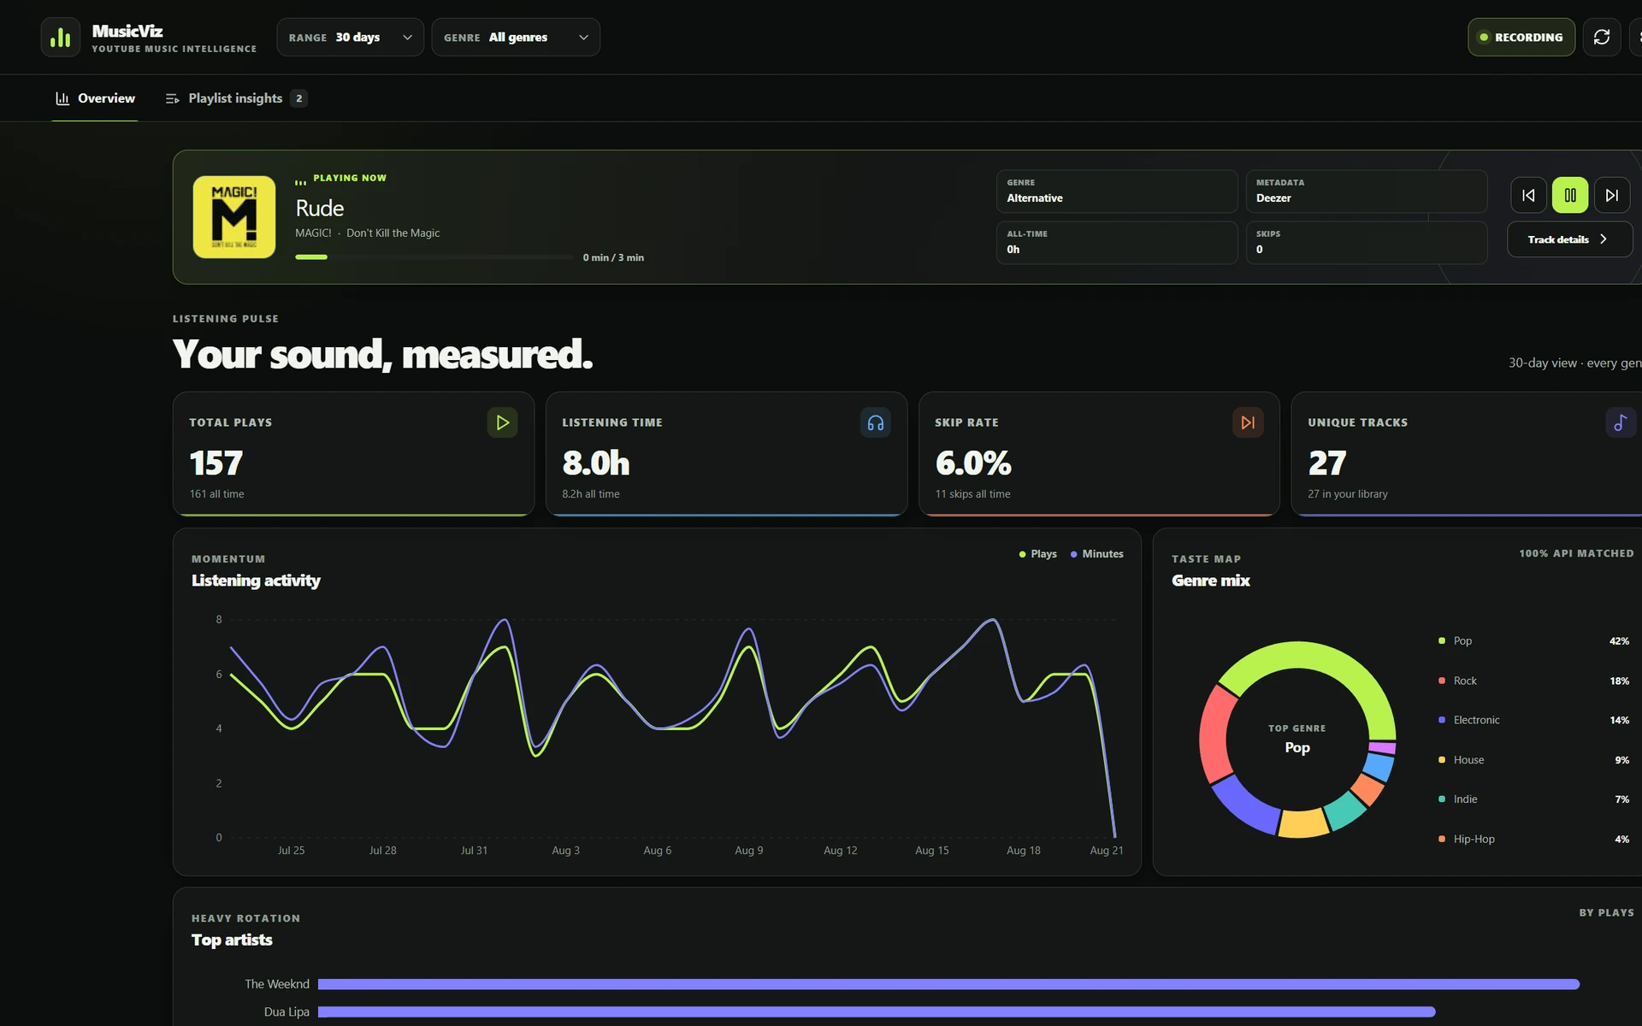
Task: Open Track details
Action: 1569,239
